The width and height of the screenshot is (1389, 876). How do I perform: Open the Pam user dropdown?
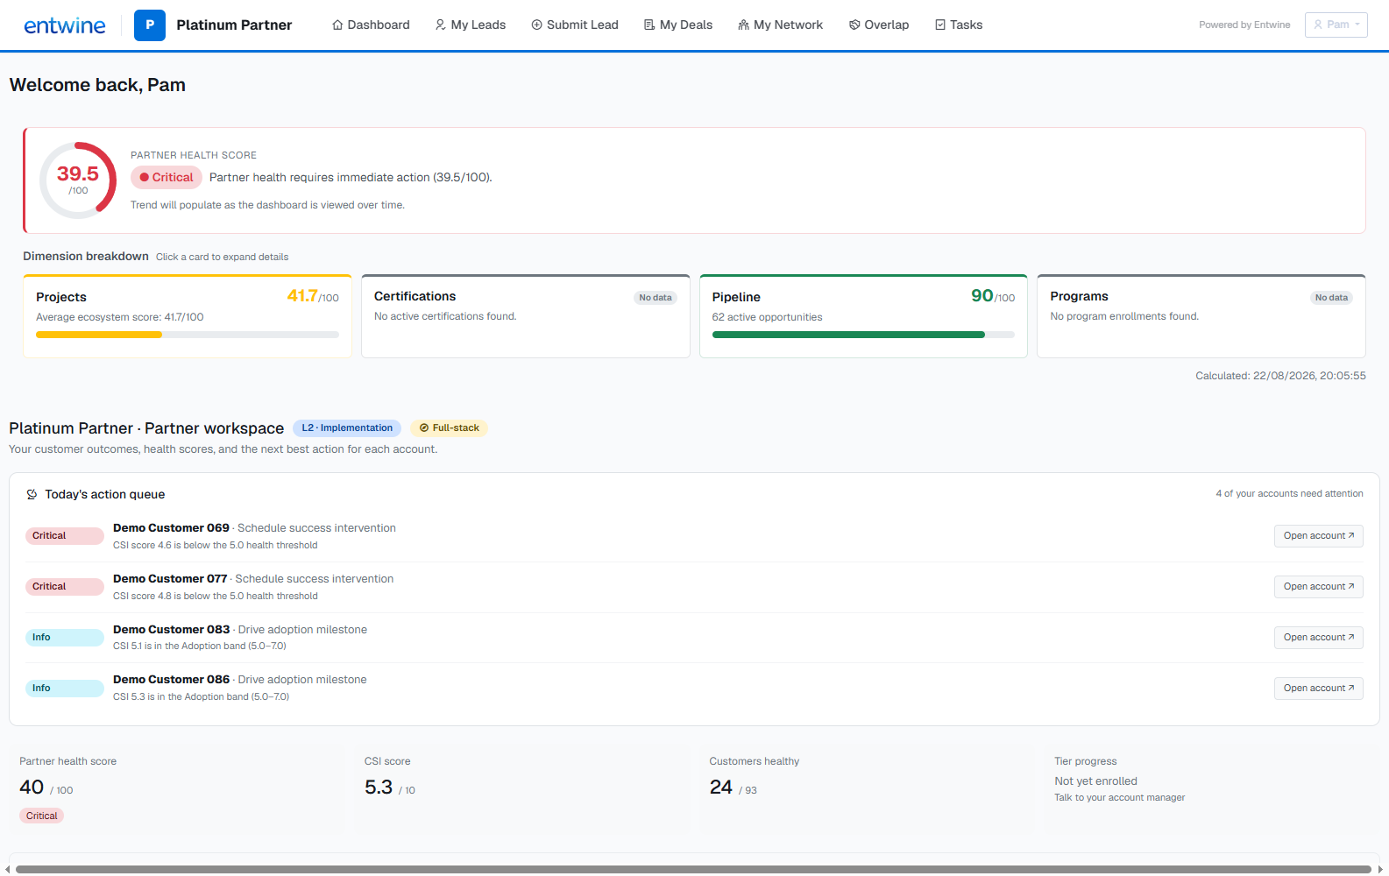coord(1336,25)
